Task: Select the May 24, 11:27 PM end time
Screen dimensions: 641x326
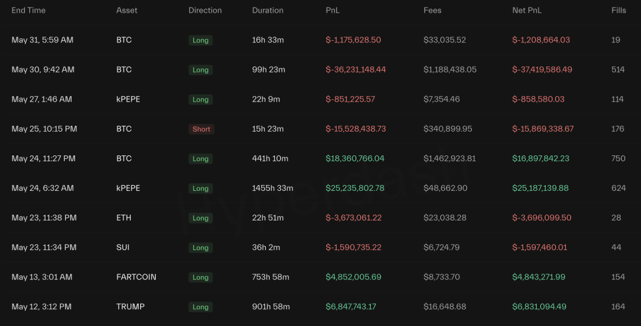Action: pos(43,159)
